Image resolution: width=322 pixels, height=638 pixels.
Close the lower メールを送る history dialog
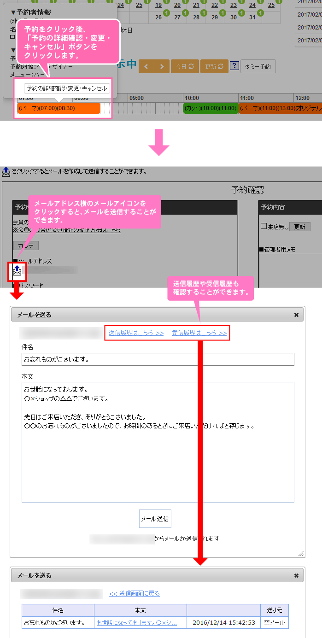(x=296, y=575)
